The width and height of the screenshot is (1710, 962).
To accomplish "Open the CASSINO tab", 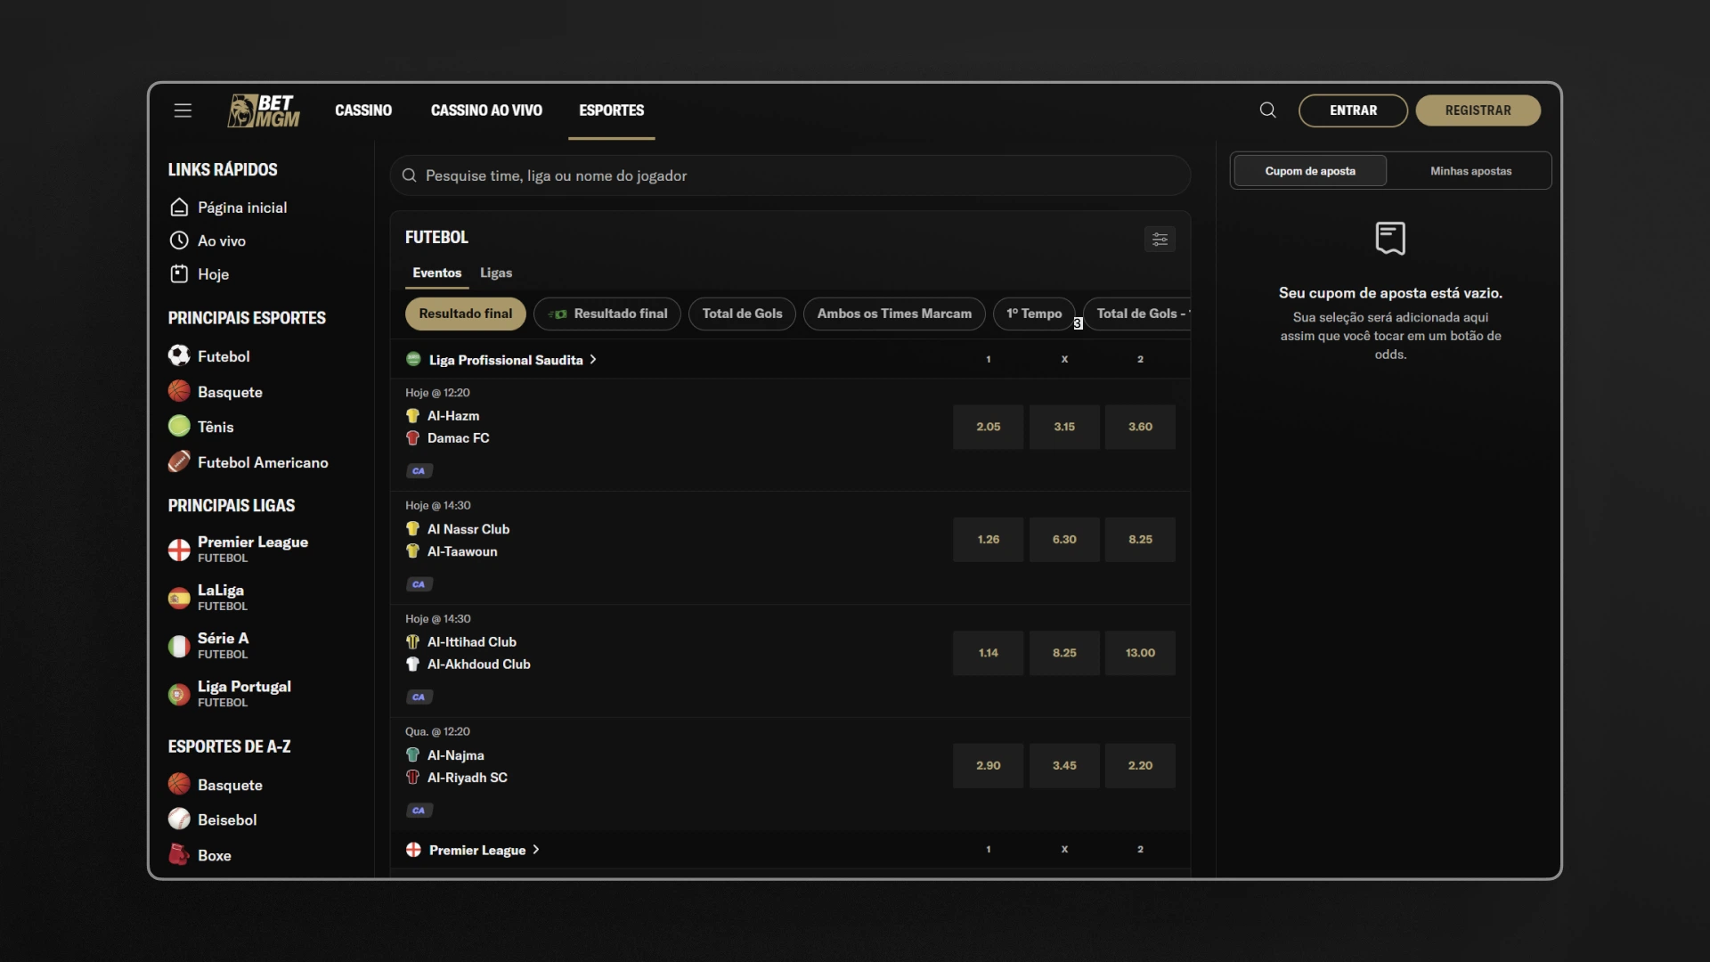I will click(x=363, y=110).
